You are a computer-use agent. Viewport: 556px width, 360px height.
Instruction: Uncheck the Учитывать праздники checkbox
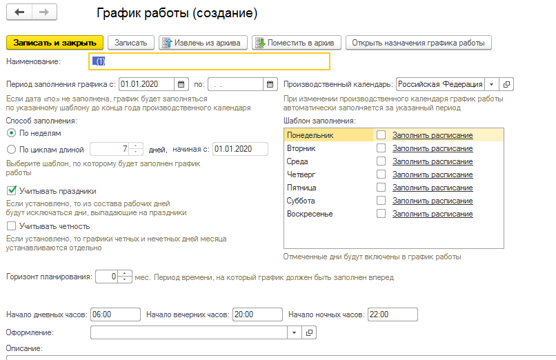11,191
